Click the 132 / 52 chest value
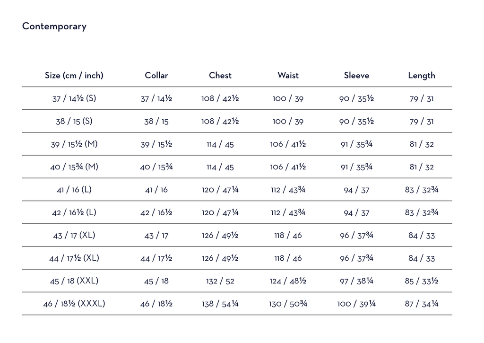 coord(220,281)
